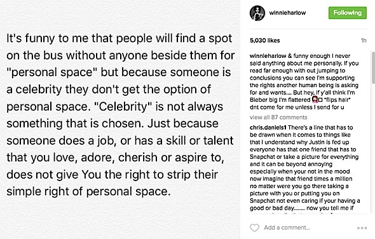Click the comments panel scrollbar
Screen dimensions: 375x239
click(373, 68)
